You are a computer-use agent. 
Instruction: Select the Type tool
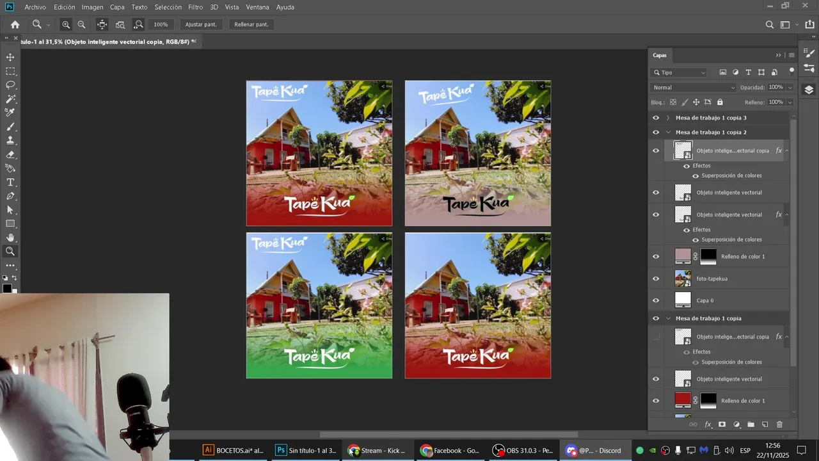[x=10, y=182]
